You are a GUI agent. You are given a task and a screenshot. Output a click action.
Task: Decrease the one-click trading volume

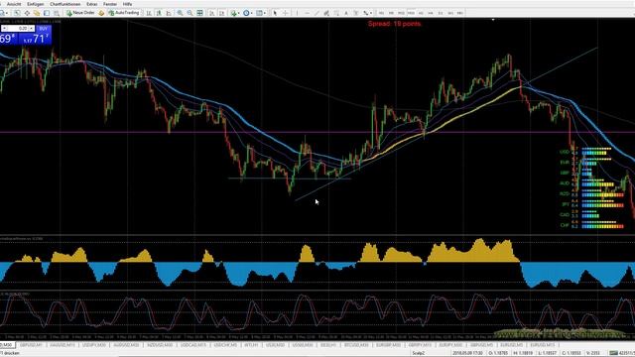(4, 29)
